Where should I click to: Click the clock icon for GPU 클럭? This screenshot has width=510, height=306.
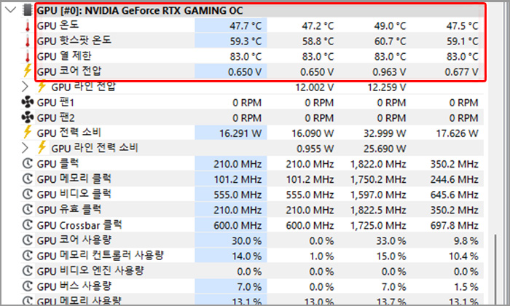point(28,163)
